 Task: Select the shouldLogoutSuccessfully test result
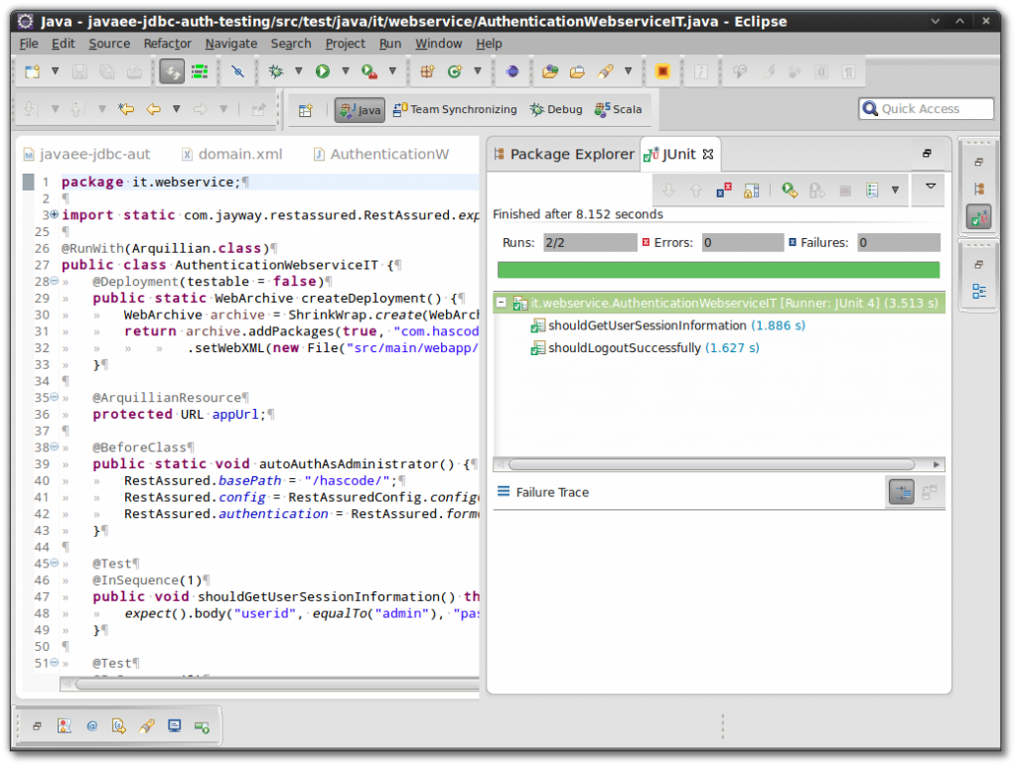click(624, 348)
